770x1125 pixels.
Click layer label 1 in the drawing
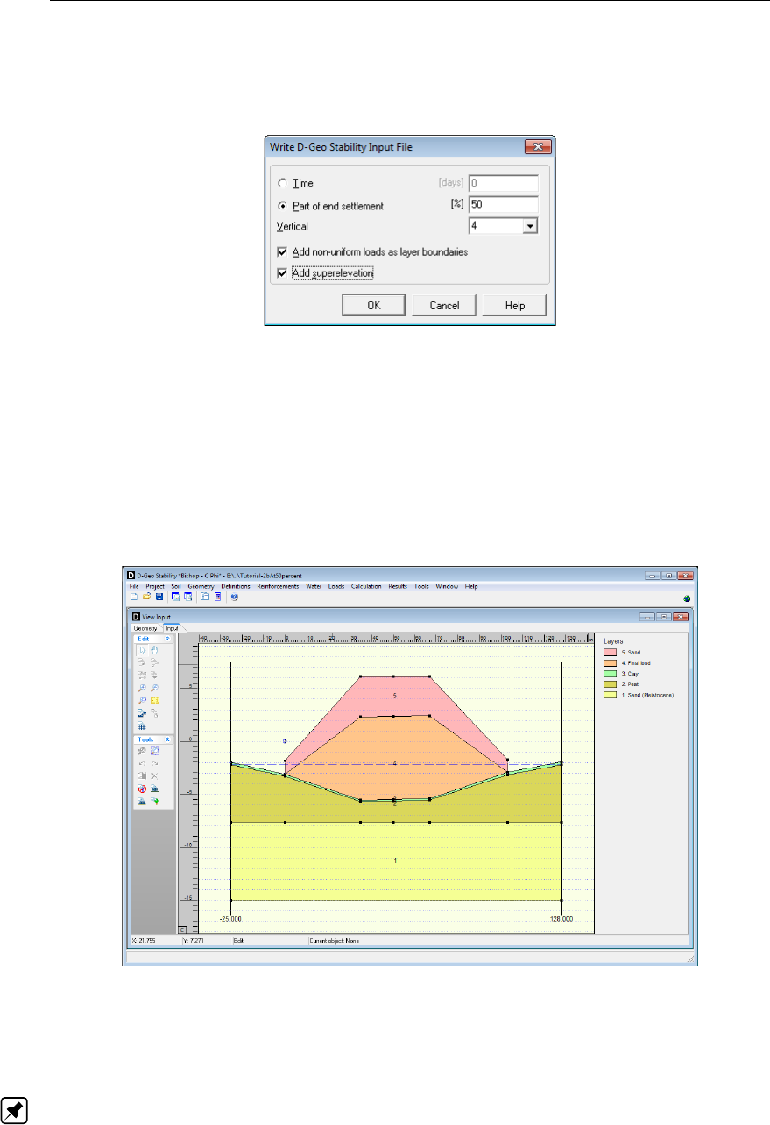click(x=395, y=861)
